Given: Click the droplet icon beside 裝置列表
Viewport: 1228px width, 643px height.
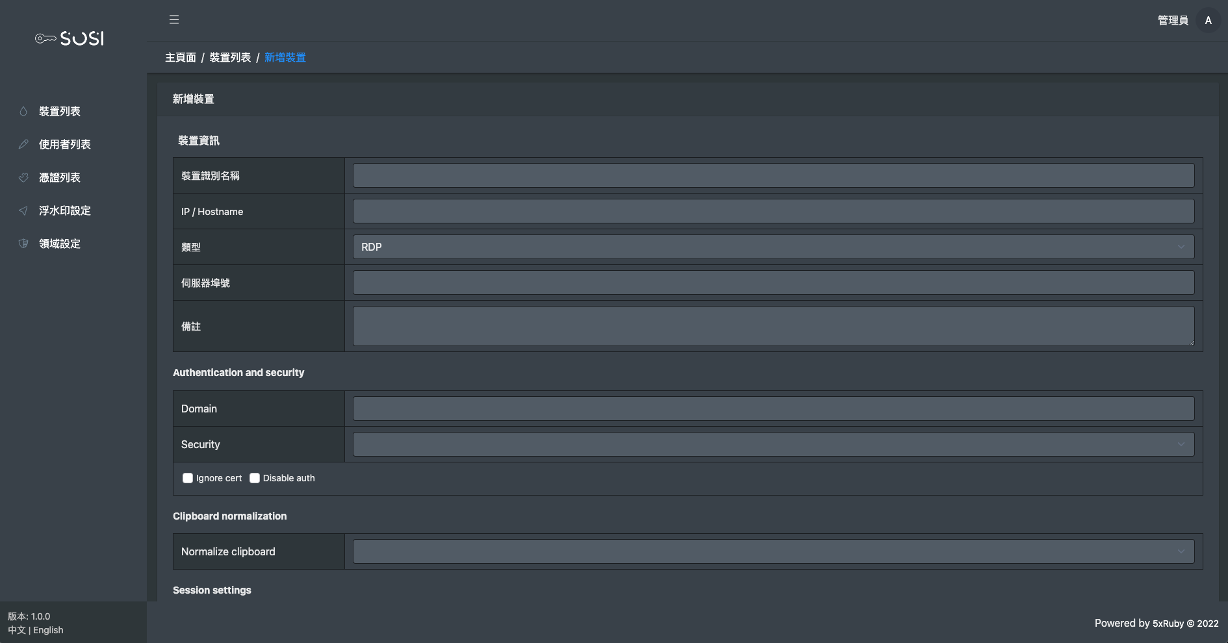Looking at the screenshot, I should tap(23, 111).
